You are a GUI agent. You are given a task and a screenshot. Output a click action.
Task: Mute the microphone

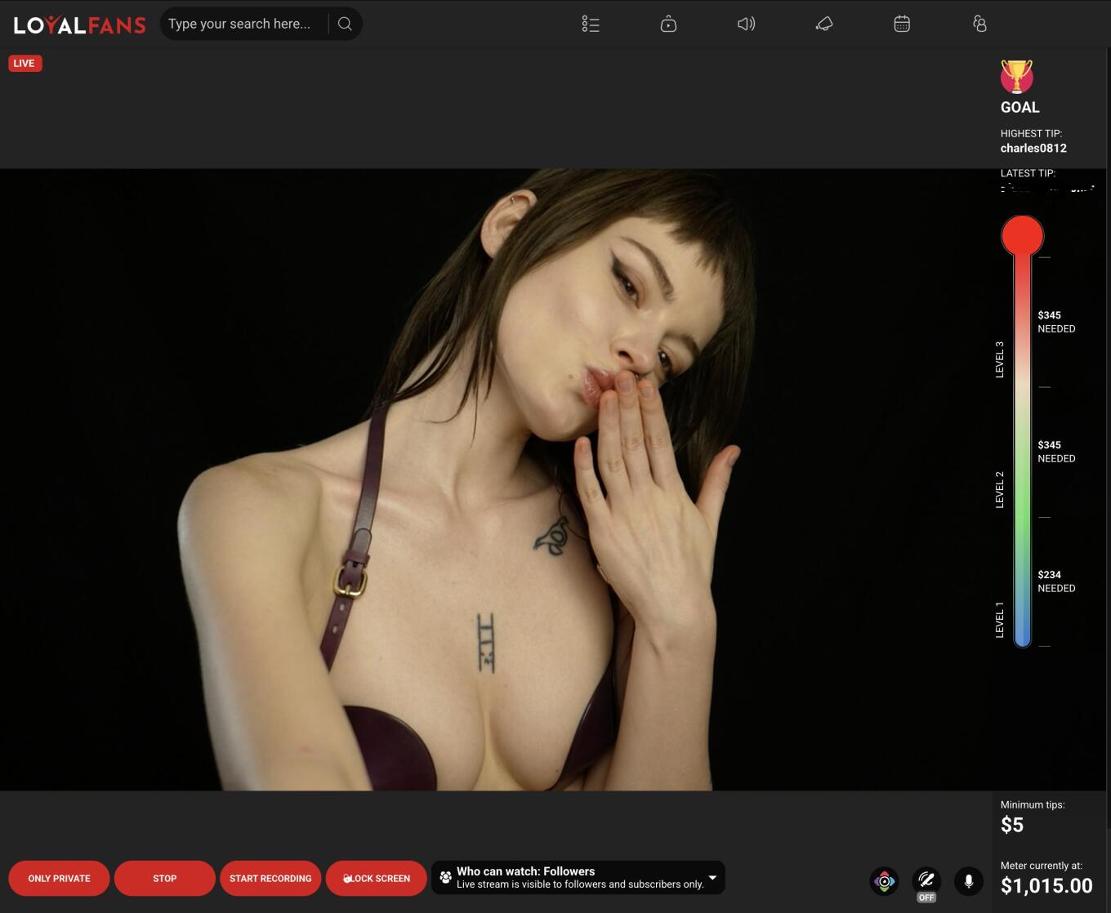(968, 881)
